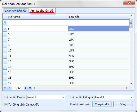This screenshot has height=112, width=137.
Task: Sort by the Loại đất column header
Action: pyautogui.click(x=98, y=17)
